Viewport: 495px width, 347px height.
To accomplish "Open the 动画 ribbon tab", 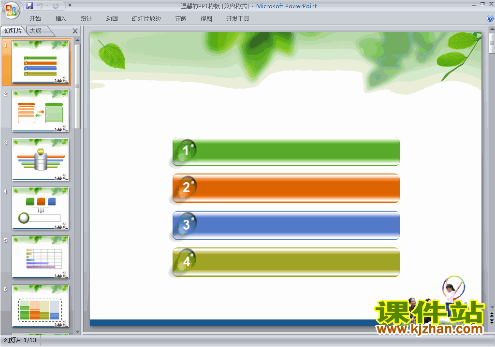I will coord(112,19).
